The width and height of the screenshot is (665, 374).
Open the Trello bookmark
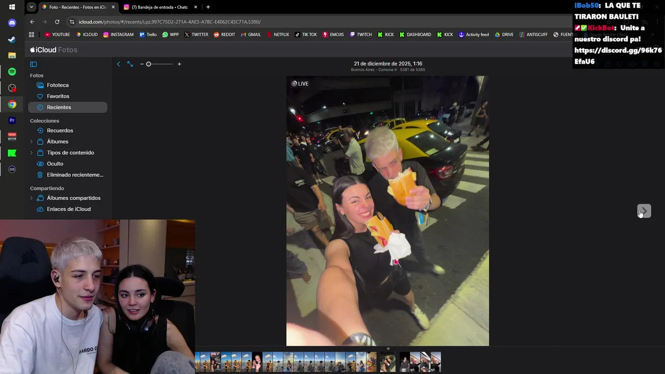point(148,35)
